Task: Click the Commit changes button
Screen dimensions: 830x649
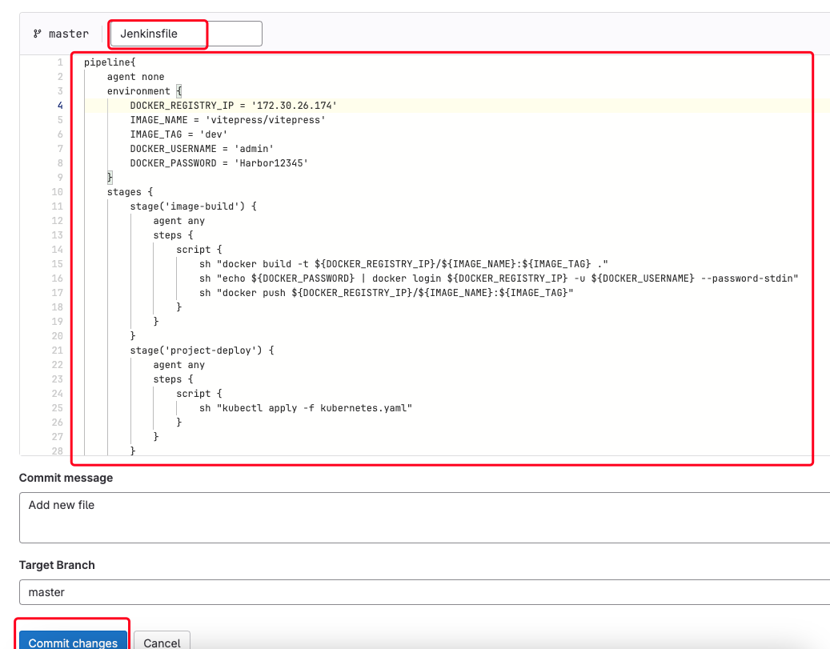Action: (72, 642)
